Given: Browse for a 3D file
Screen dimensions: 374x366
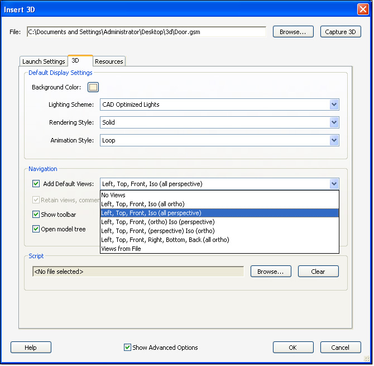Looking at the screenshot, I should point(293,32).
